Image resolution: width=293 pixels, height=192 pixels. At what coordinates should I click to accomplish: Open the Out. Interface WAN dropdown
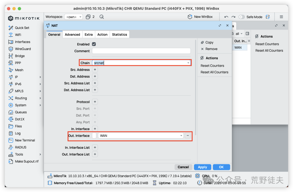click(181, 136)
